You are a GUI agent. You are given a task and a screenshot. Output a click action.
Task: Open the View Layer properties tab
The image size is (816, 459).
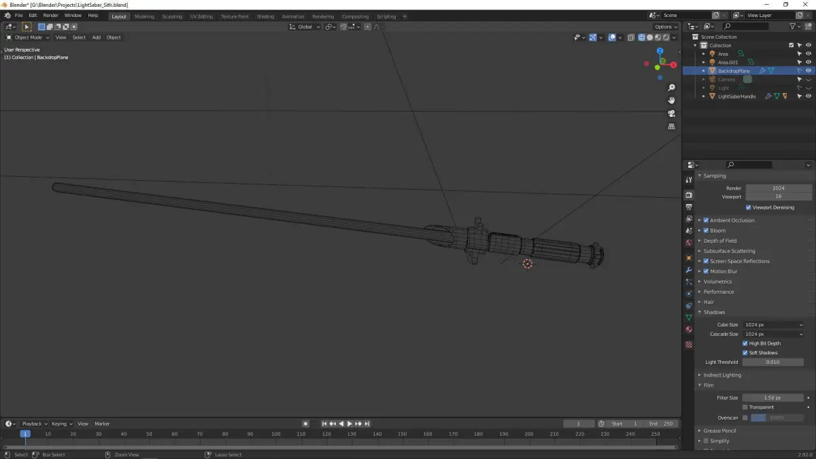click(x=689, y=219)
